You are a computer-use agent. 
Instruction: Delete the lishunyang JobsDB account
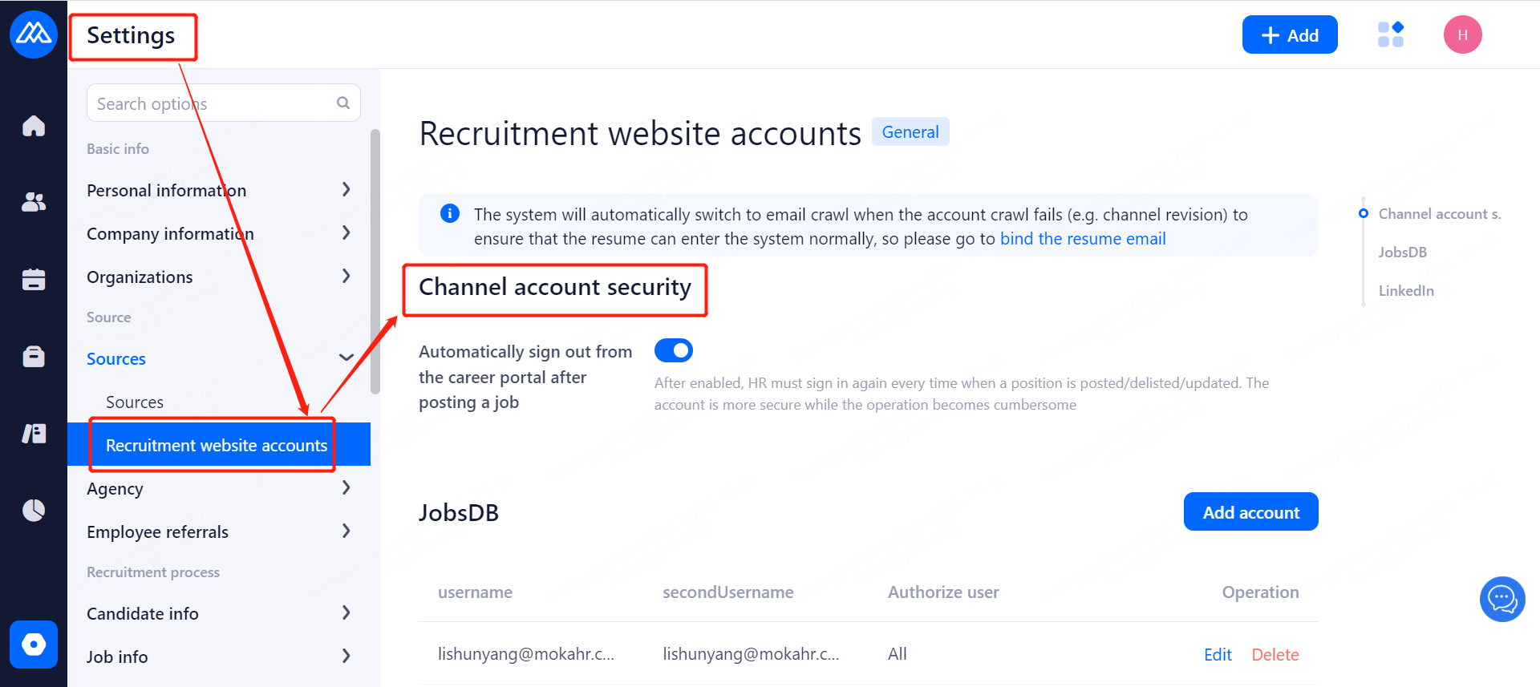1275,654
